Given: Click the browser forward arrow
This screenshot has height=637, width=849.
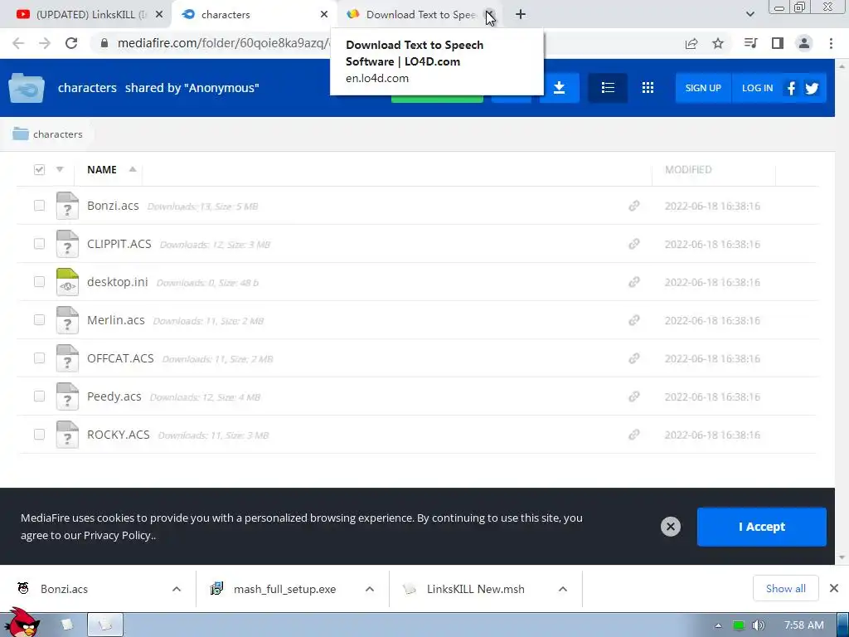Looking at the screenshot, I should pyautogui.click(x=45, y=43).
